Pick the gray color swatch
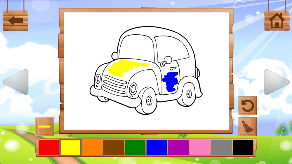This screenshot has height=164, width=292. coord(222,147)
